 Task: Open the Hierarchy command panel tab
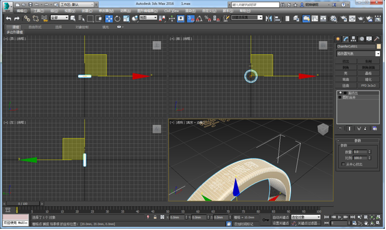coord(353,39)
